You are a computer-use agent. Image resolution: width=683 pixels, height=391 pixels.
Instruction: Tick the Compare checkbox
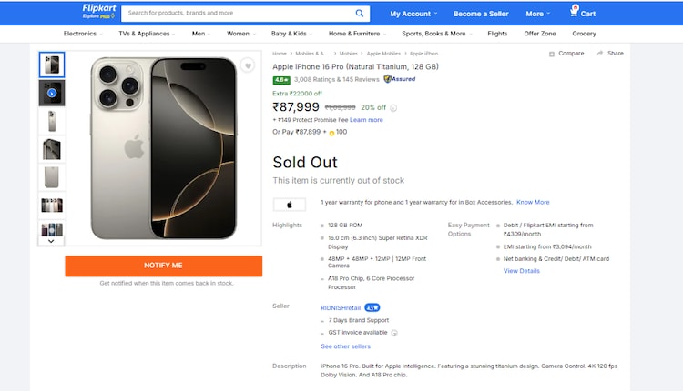point(552,54)
